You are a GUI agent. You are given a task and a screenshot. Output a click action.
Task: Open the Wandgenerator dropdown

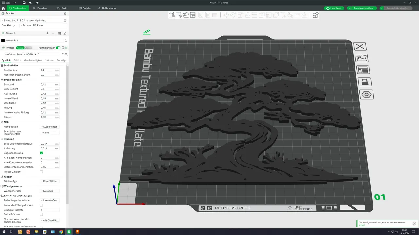[x=50, y=191]
